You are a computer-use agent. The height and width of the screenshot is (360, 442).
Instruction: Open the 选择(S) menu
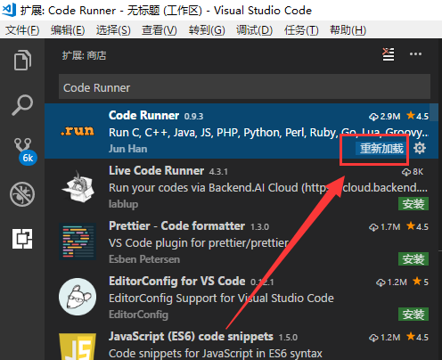[x=113, y=30]
